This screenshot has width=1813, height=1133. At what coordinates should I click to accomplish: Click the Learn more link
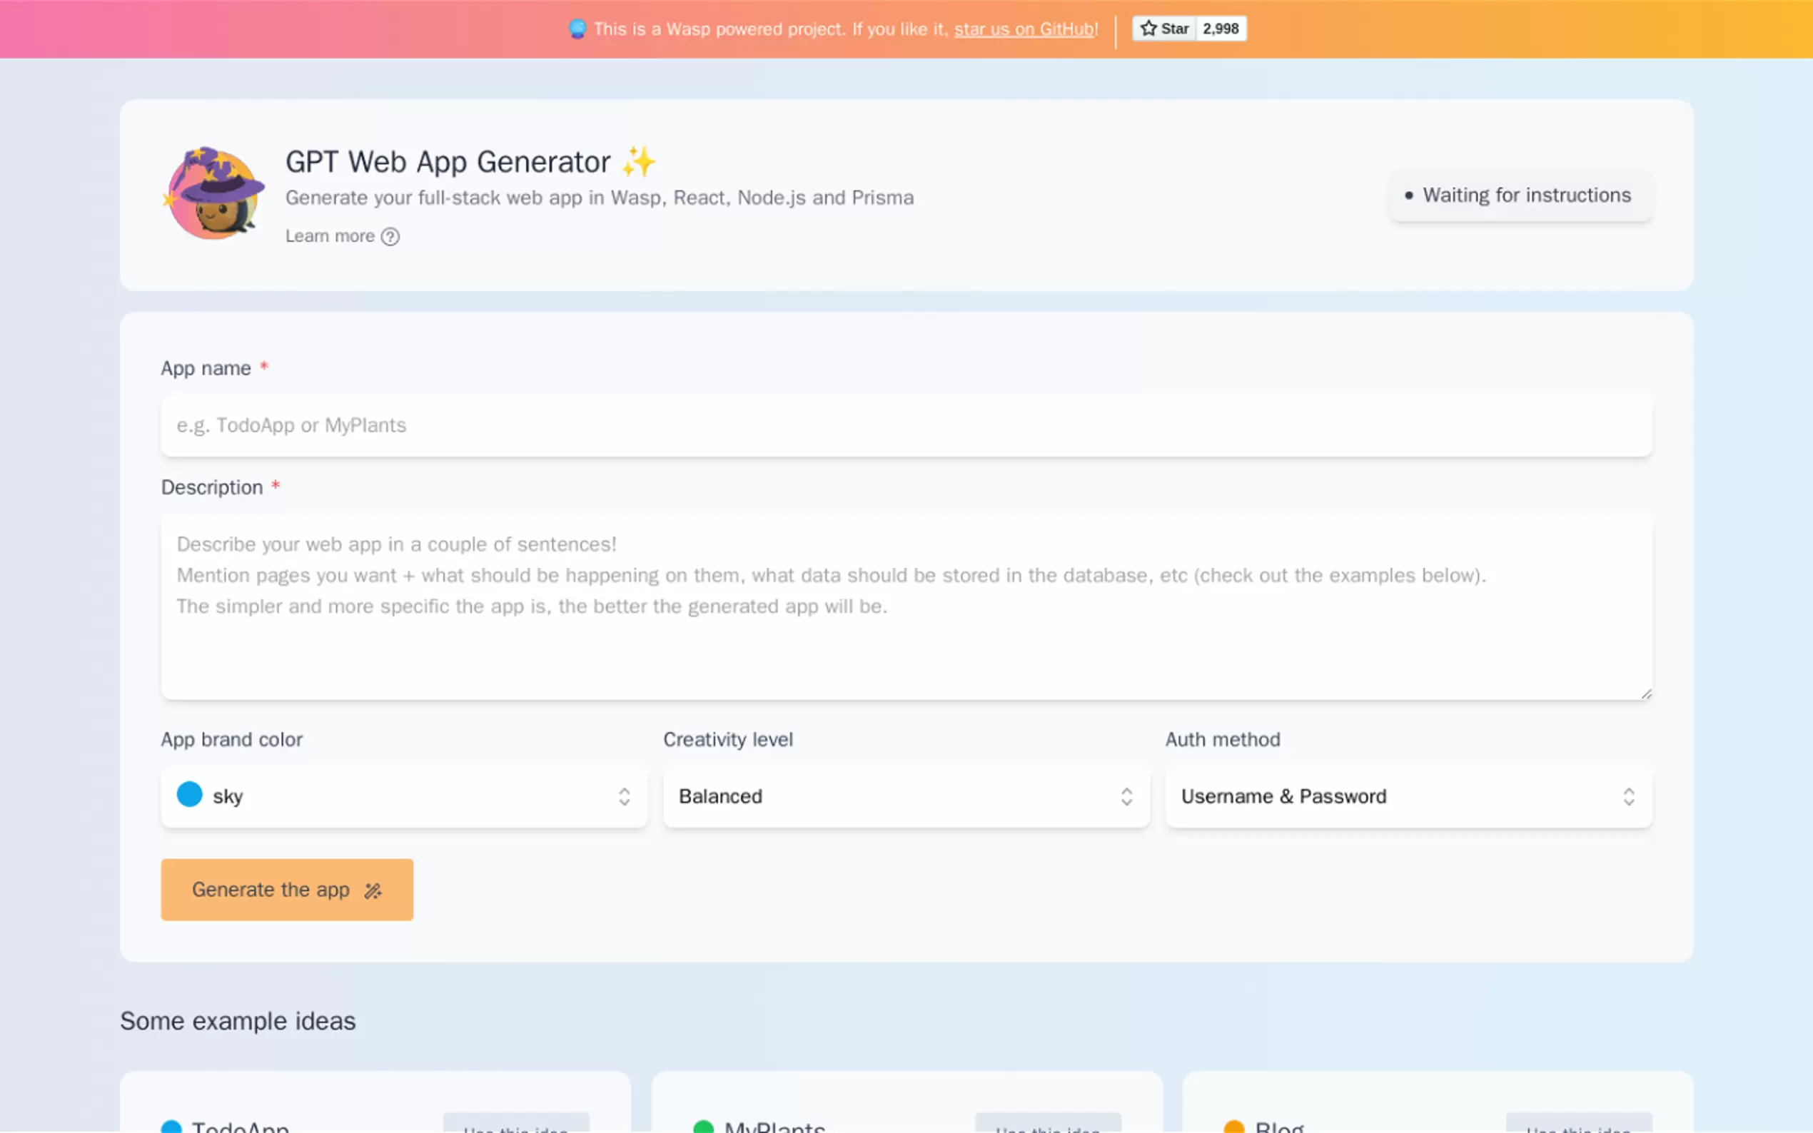point(330,237)
